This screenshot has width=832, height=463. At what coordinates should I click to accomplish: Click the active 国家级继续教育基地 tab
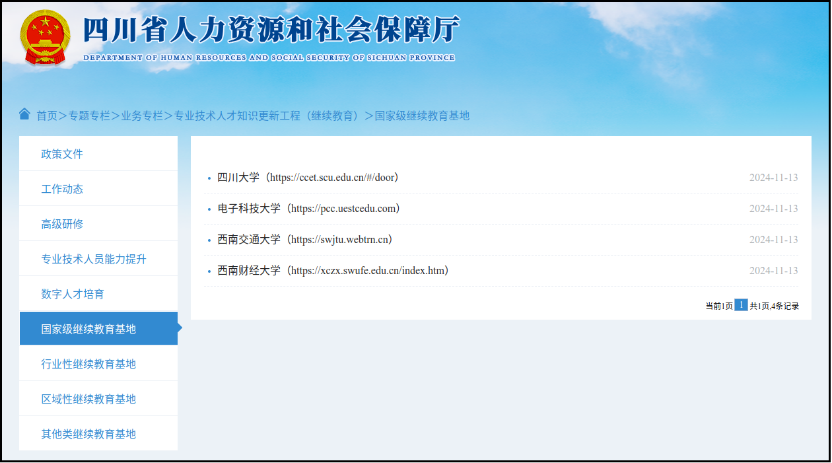coord(88,329)
